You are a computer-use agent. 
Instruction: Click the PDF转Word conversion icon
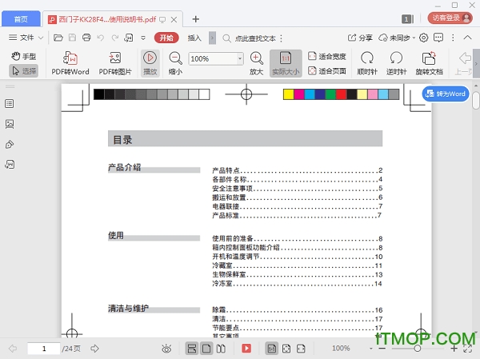tap(70, 58)
